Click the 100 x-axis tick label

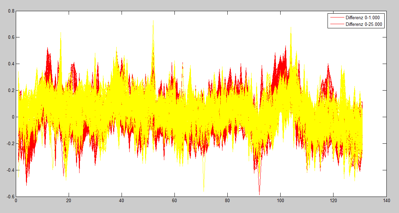(281, 201)
